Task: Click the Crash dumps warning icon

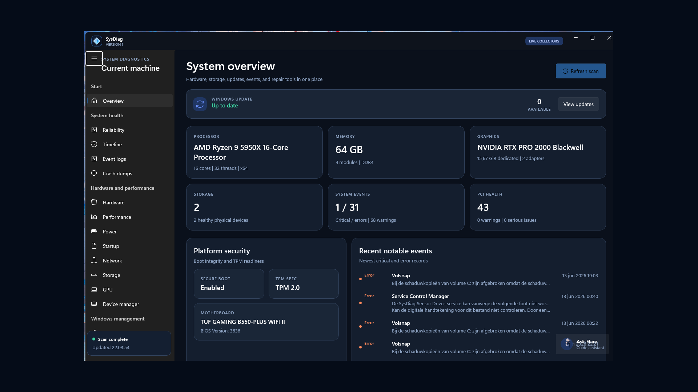Action: (94, 173)
